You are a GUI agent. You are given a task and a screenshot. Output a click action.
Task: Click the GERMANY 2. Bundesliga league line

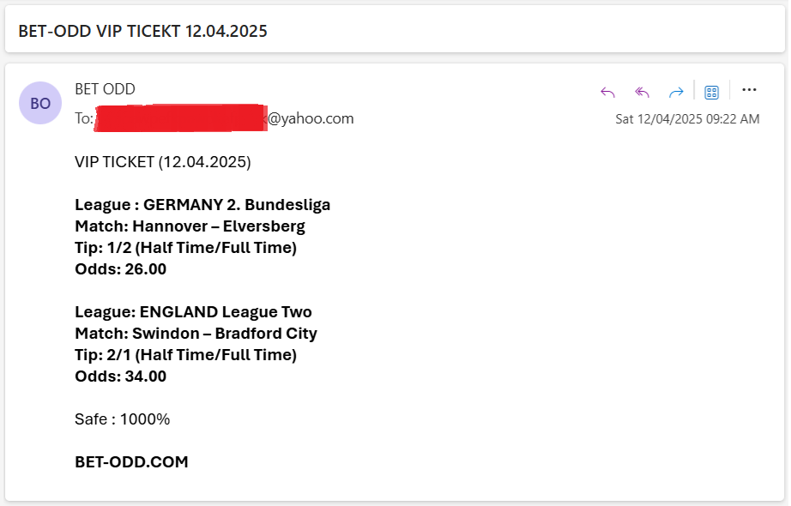(x=202, y=205)
